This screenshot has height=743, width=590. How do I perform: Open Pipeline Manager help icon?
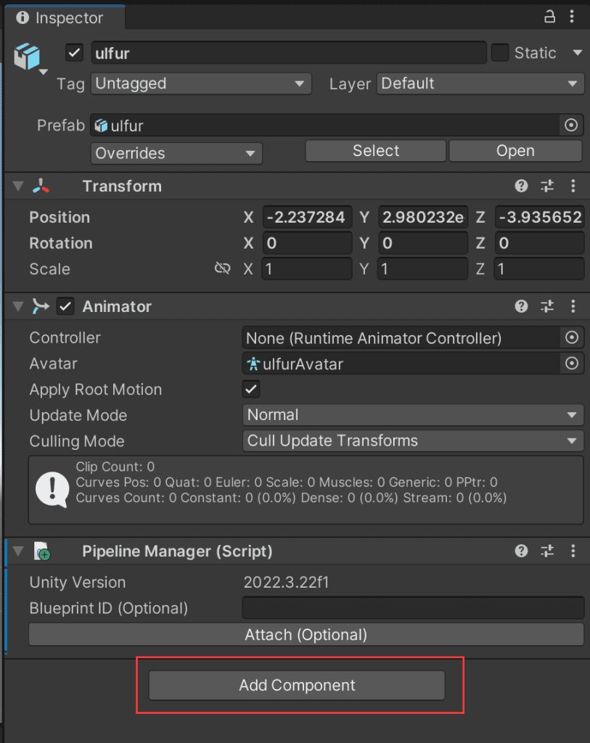(x=521, y=551)
